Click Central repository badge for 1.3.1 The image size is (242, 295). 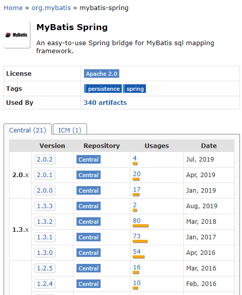[89, 237]
